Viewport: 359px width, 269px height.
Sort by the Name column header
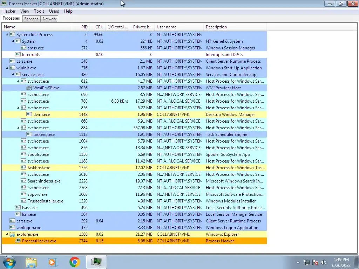point(37,27)
